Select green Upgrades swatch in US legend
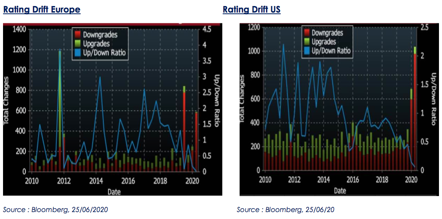This screenshot has height=219, width=442. [306, 42]
